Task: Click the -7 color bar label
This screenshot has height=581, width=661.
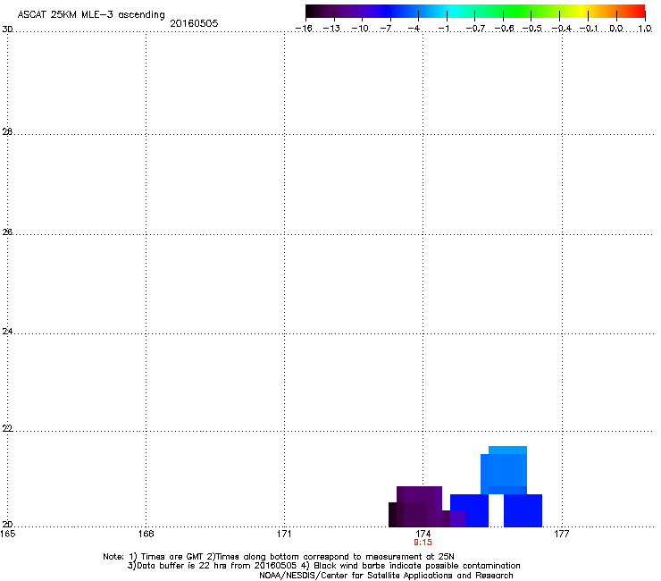Action: tap(386, 29)
